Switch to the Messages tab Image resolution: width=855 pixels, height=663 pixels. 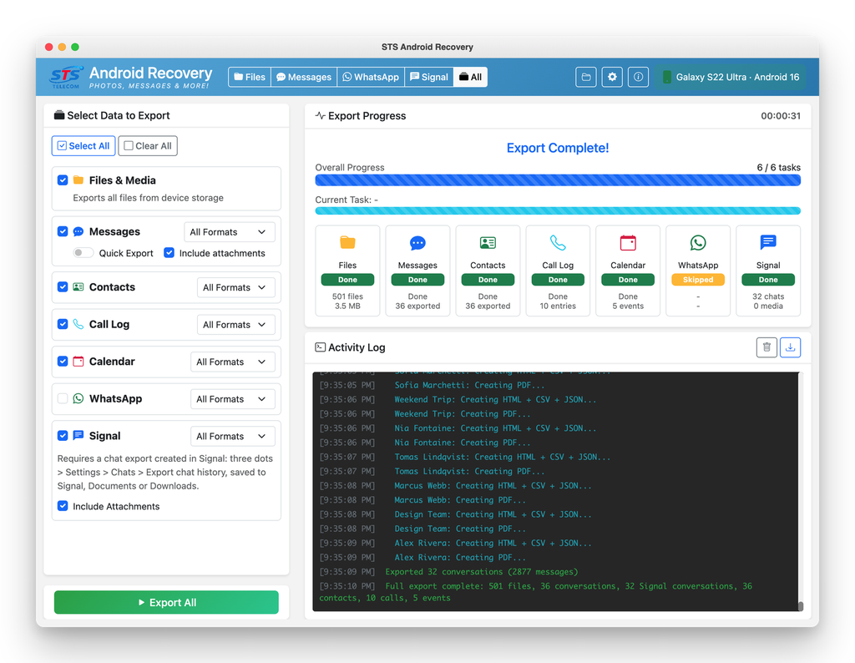click(304, 77)
